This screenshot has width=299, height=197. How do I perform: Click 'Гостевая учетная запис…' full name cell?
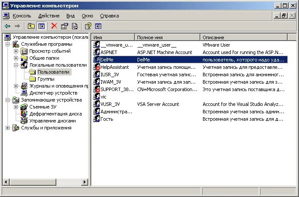tap(166, 75)
